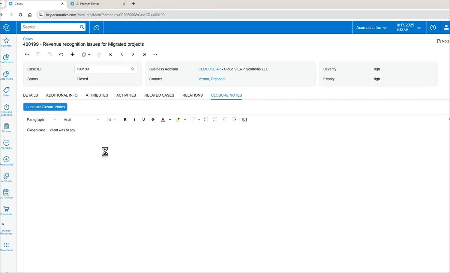
Task: Open Time and Expenses workspace
Action: point(6,109)
